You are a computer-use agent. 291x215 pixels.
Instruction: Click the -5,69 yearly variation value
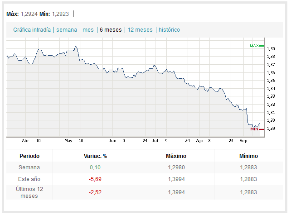[x=96, y=179]
